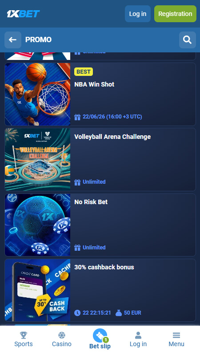Tap the person icon above Log in
Image resolution: width=200 pixels, height=355 pixels.
[138, 335]
